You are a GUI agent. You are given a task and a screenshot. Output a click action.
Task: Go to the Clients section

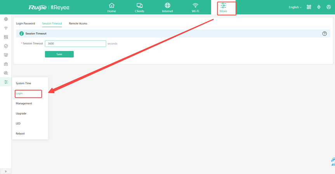tap(139, 7)
